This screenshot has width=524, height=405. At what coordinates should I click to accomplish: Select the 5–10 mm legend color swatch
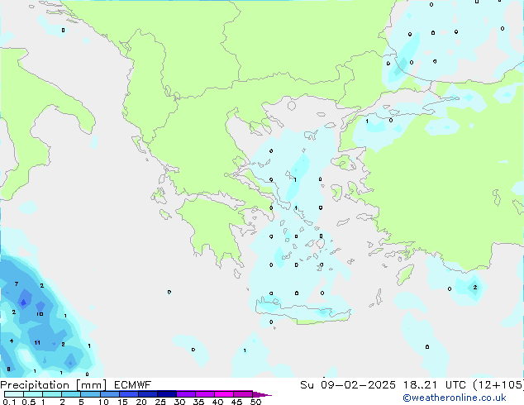90,394
